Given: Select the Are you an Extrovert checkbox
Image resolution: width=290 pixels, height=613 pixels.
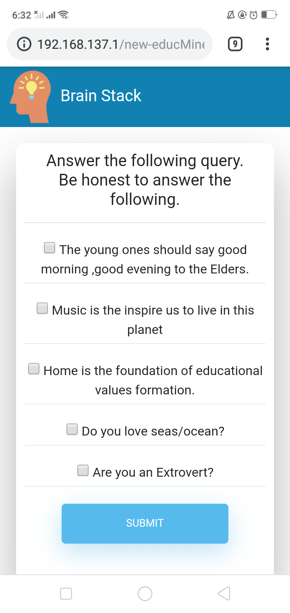Looking at the screenshot, I should (83, 471).
